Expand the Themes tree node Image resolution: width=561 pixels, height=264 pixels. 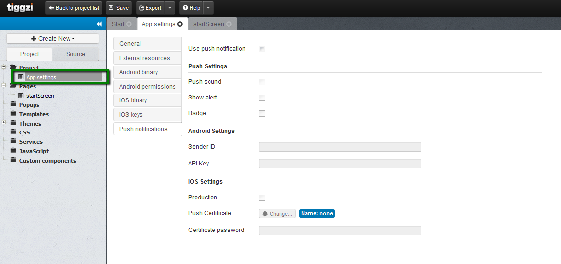point(4,123)
